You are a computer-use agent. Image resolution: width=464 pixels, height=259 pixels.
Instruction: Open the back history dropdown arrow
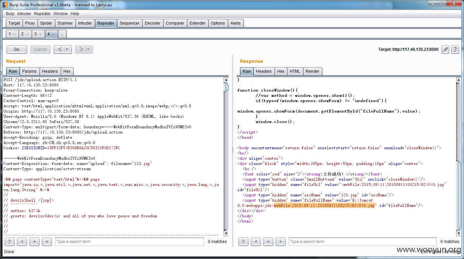(x=67, y=49)
